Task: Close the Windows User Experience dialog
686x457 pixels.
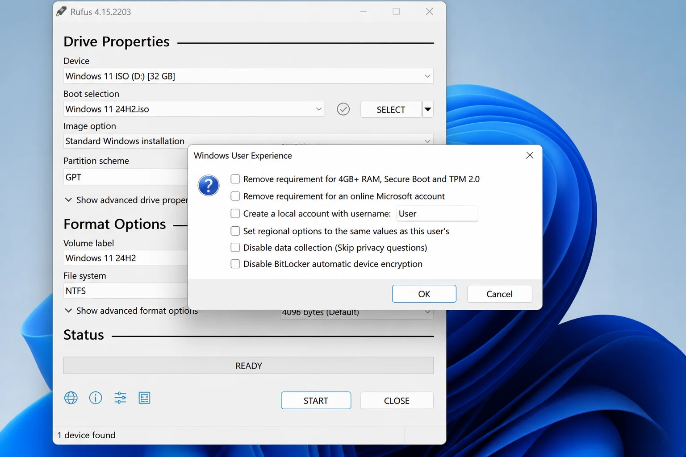Action: click(530, 155)
